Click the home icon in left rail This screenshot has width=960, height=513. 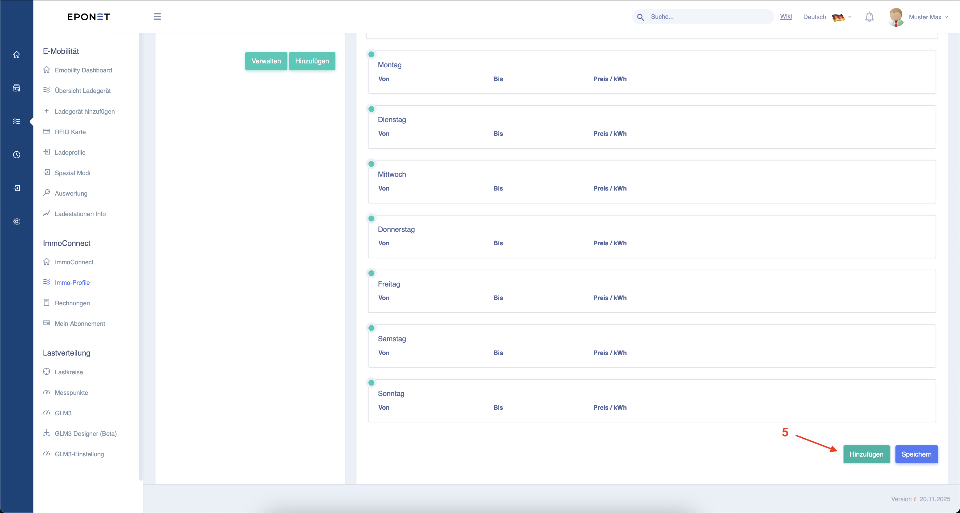click(16, 55)
